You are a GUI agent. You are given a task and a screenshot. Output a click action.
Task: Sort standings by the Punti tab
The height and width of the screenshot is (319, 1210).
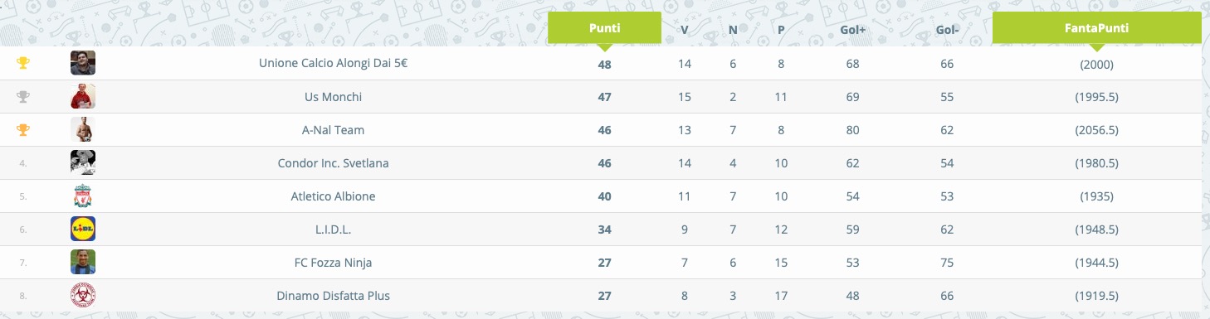point(604,28)
